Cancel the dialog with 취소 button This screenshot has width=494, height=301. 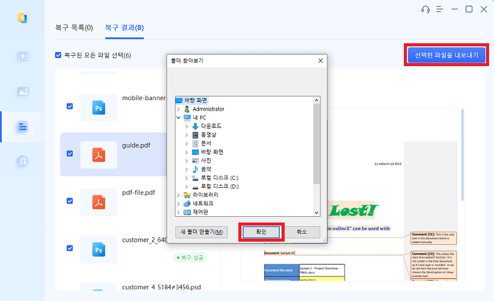tap(301, 232)
